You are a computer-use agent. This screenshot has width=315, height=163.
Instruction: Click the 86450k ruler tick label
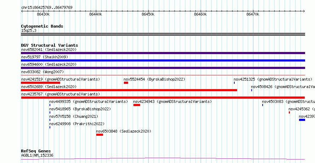coord(148,14)
